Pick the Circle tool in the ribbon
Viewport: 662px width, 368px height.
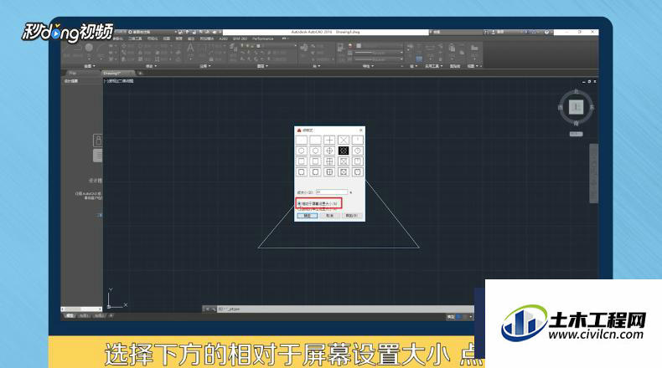89,48
